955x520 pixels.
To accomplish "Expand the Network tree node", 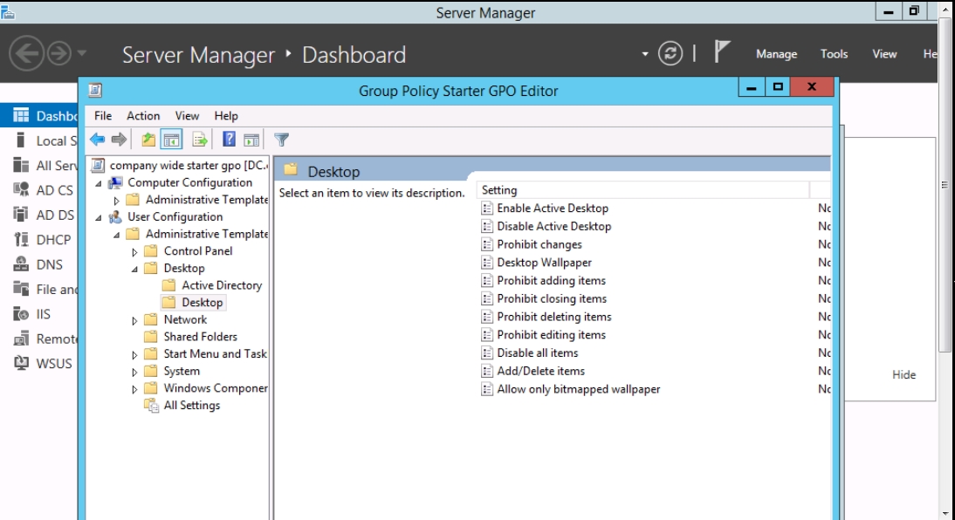I will pos(134,320).
